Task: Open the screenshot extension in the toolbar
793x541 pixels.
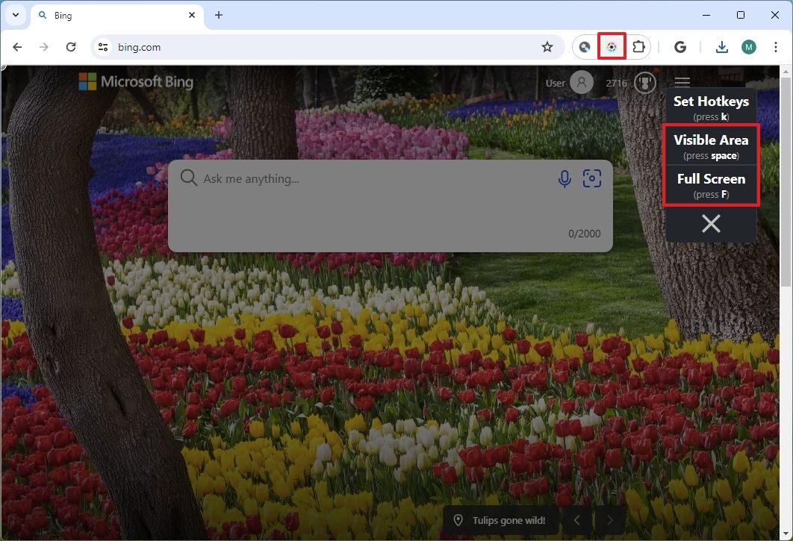Action: (x=612, y=46)
